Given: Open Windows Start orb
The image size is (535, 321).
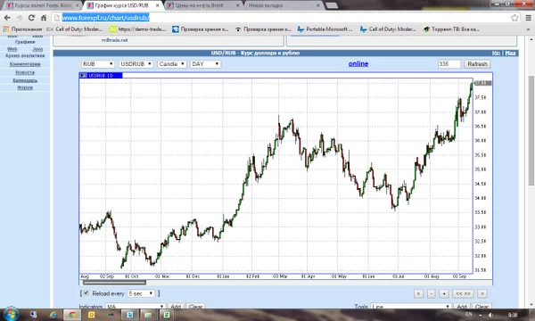Looking at the screenshot, I should point(11,314).
